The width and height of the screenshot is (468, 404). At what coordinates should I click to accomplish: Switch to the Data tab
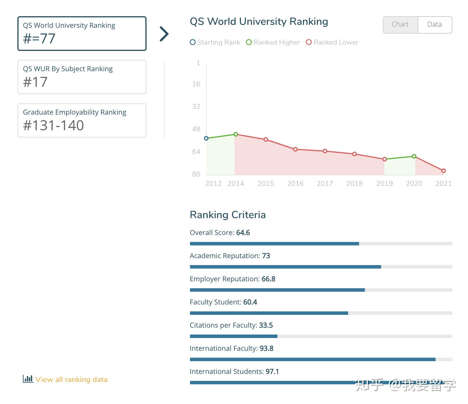pos(435,25)
